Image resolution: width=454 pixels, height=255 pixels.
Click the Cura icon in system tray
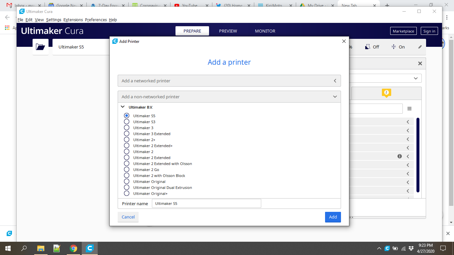[x=387, y=248]
